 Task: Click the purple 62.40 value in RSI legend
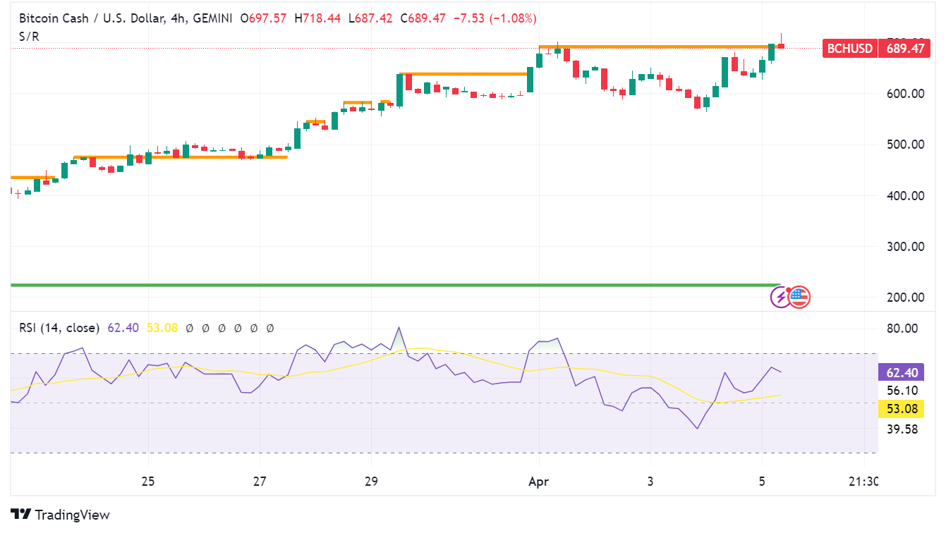pyautogui.click(x=124, y=328)
